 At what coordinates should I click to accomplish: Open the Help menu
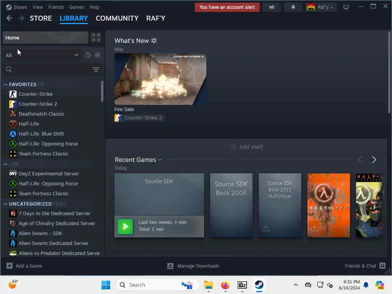tap(94, 7)
